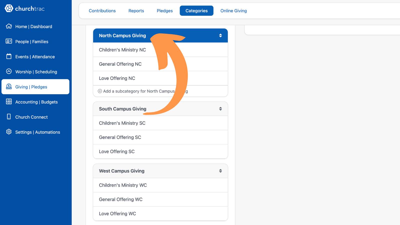The width and height of the screenshot is (400, 225).
Task: Click the Events calendar icon
Action: point(9,56)
